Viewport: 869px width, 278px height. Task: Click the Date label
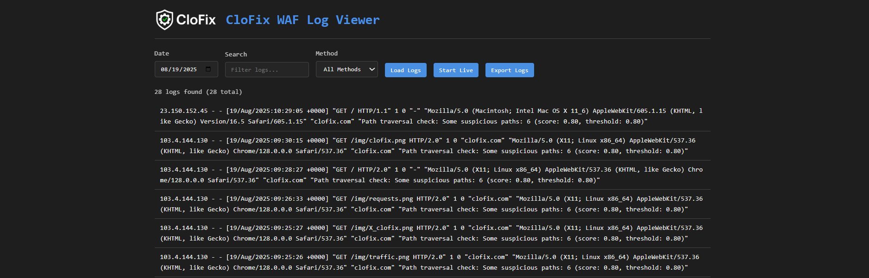[x=162, y=54]
